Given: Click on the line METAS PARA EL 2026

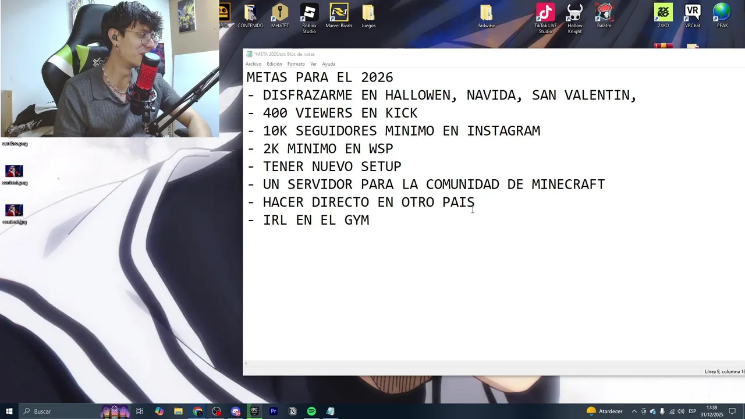Looking at the screenshot, I should 320,77.
